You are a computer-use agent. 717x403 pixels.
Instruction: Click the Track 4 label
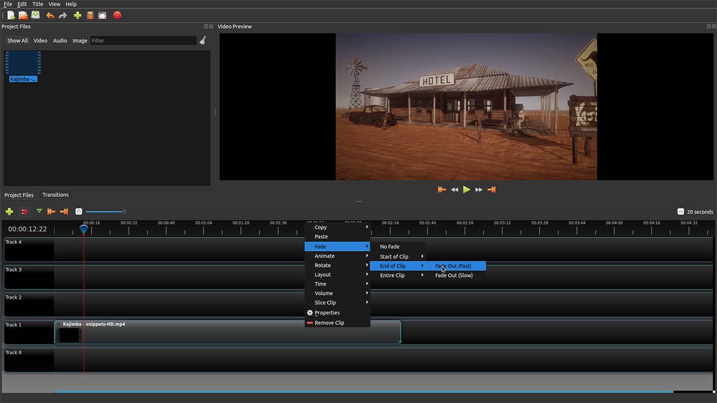14,242
